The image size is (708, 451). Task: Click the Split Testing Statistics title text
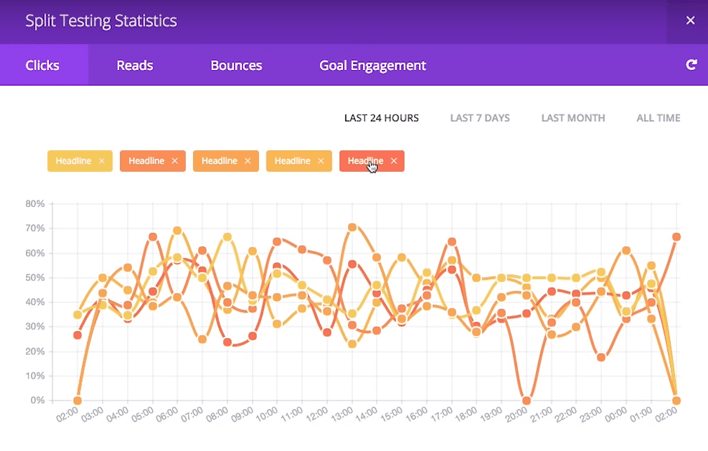pos(100,20)
